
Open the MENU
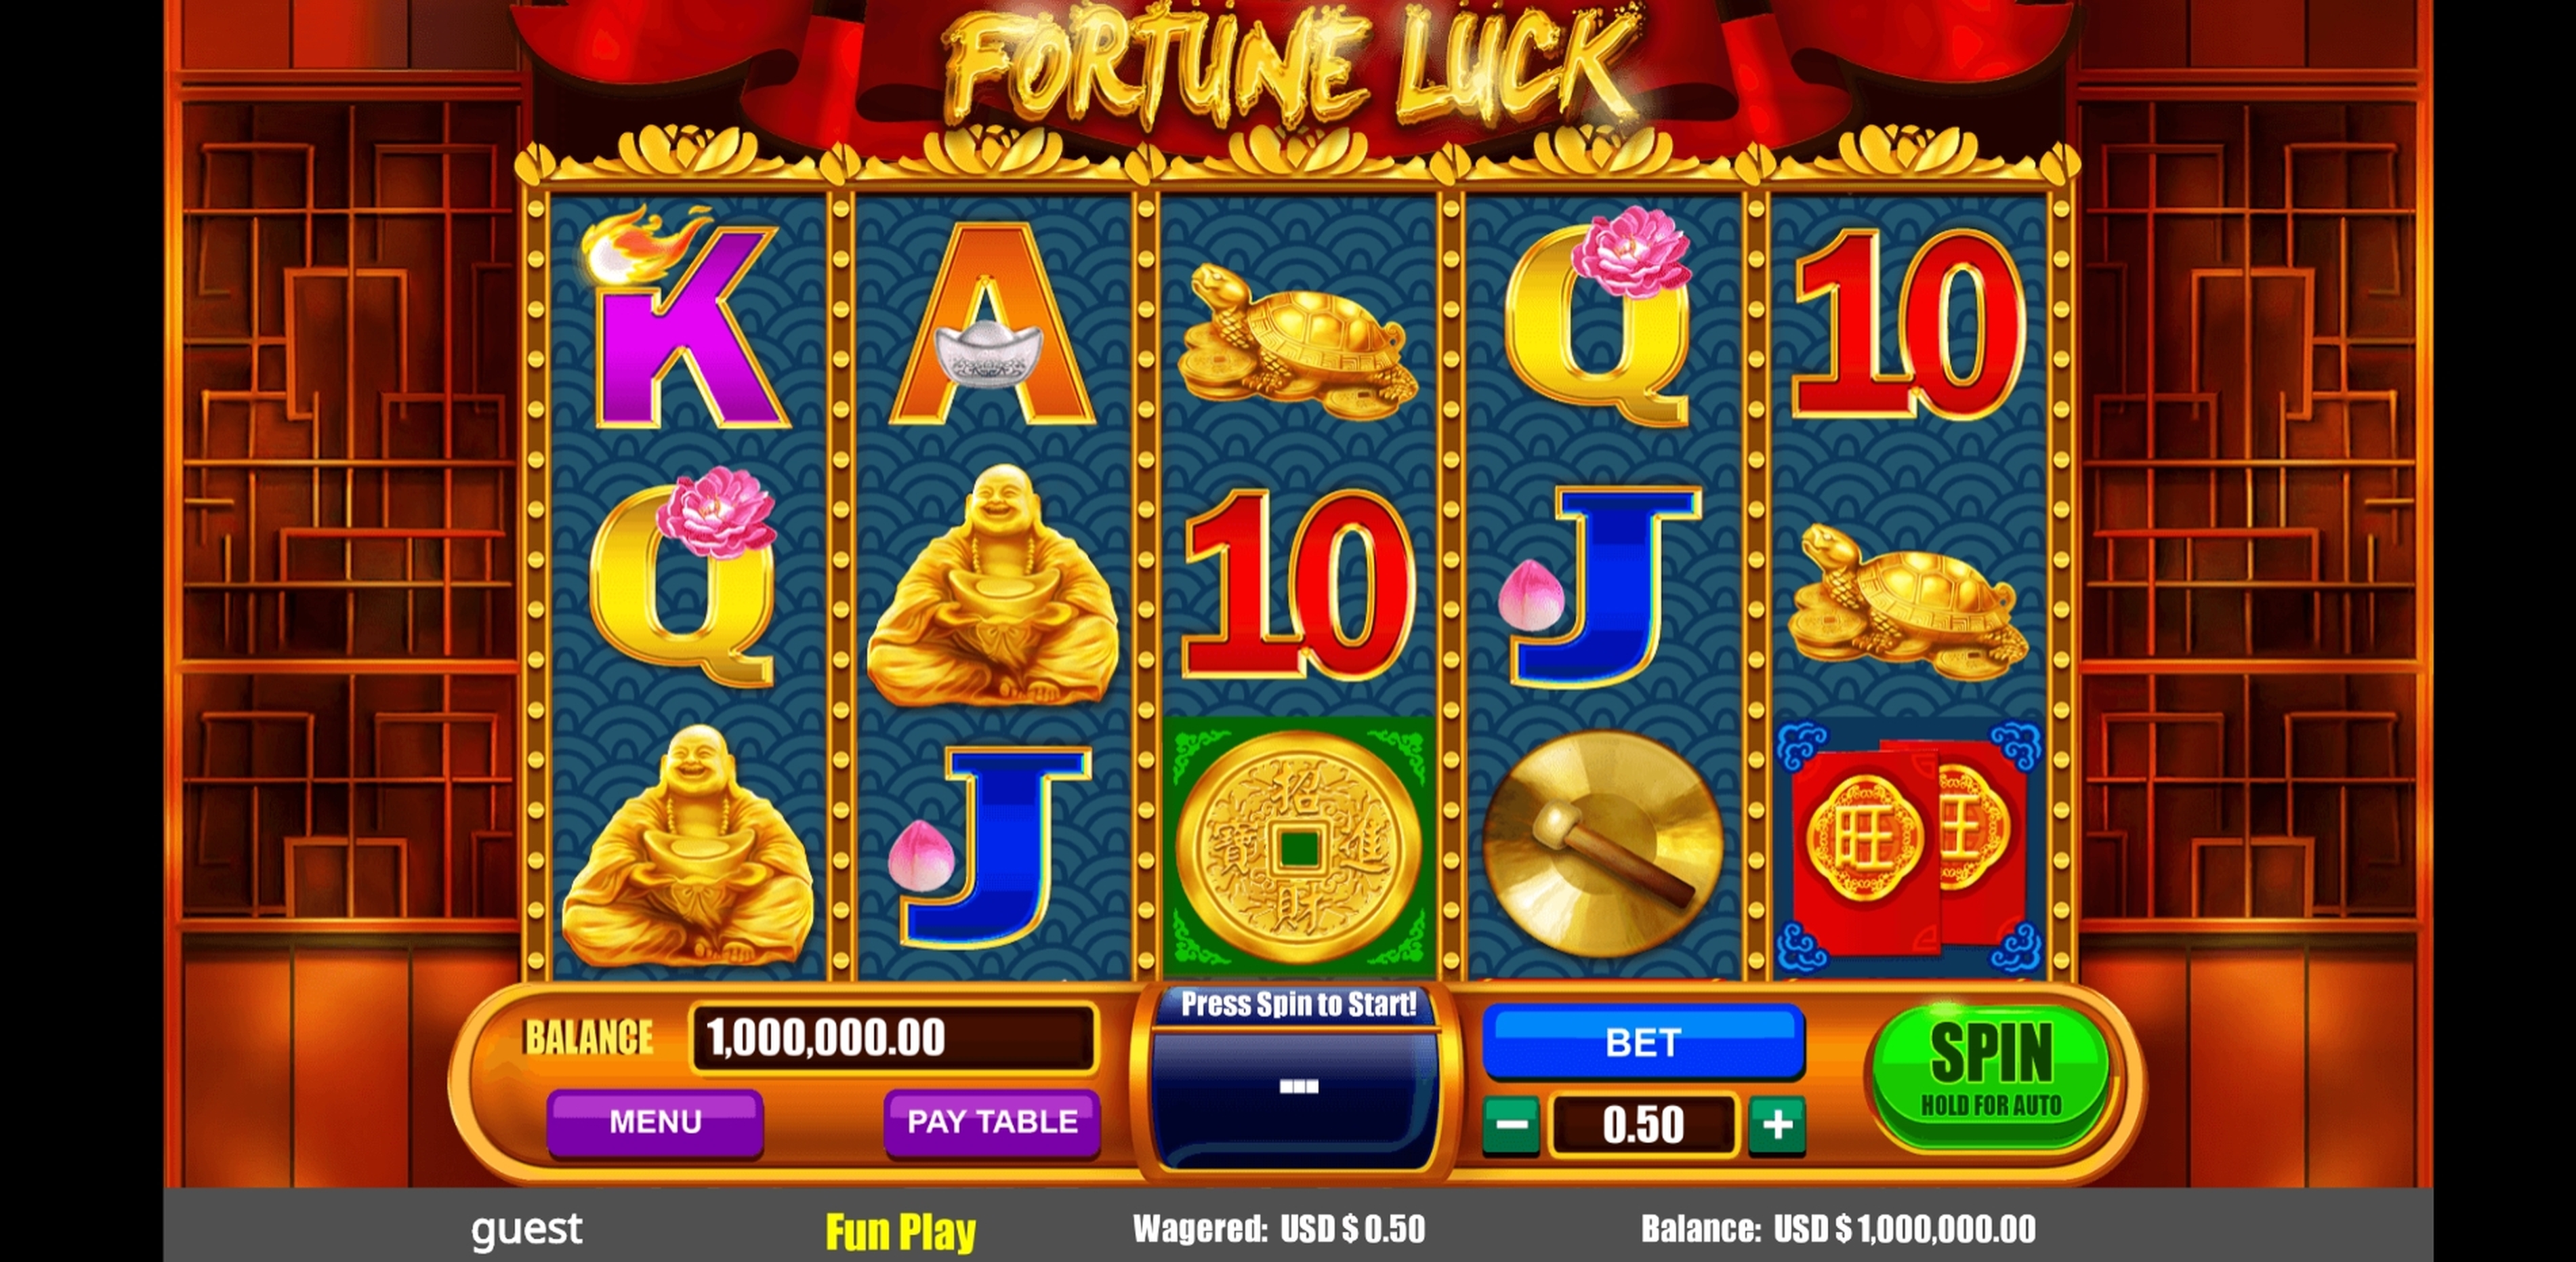point(655,1122)
